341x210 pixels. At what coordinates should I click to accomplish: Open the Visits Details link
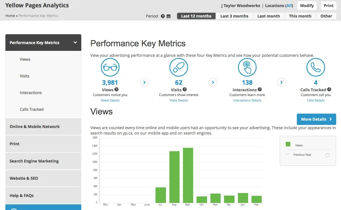(179, 100)
